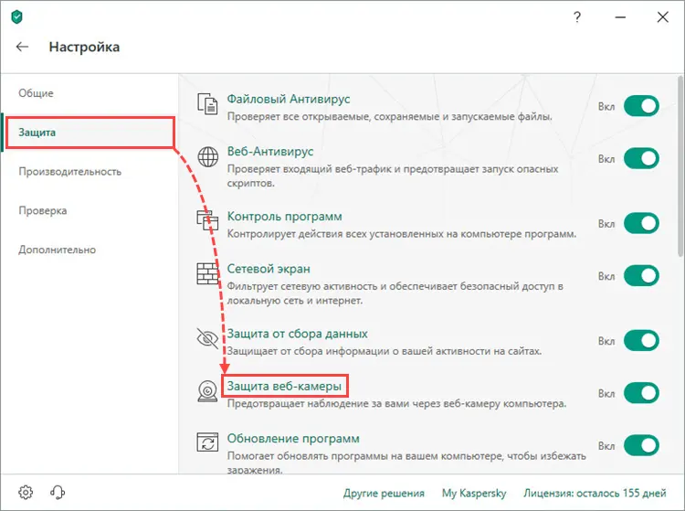Screen dimensions: 685x511
Task: Open the Производительность section
Action: pos(70,172)
